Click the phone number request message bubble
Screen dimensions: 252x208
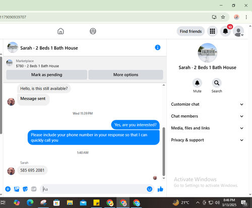94,137
